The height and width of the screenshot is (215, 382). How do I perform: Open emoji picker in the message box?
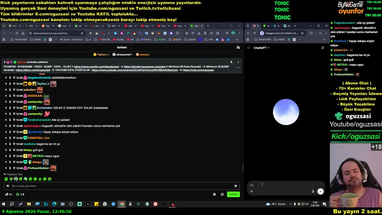click(235, 186)
